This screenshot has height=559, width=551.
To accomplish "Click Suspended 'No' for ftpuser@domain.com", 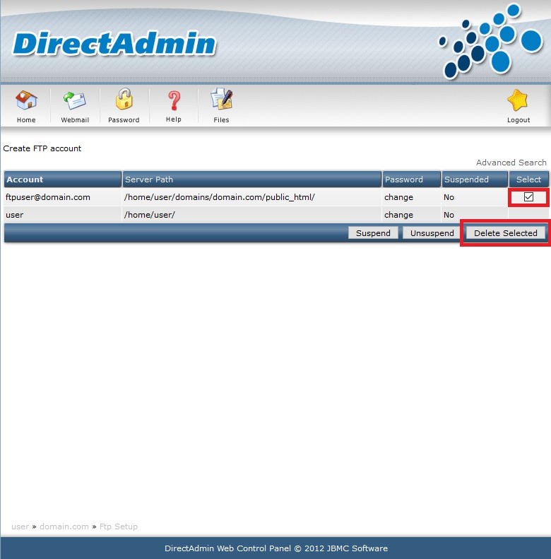I will tap(449, 197).
